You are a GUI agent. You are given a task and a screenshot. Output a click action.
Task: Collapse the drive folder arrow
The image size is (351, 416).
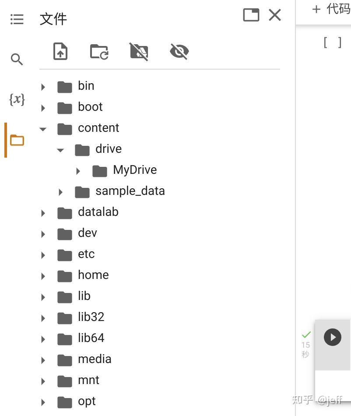[x=60, y=150]
